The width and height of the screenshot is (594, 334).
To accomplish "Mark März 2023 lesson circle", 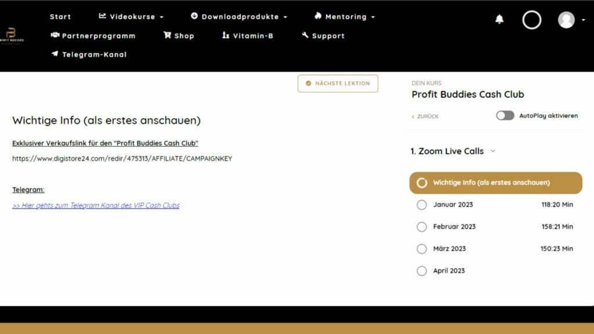I will click(x=422, y=249).
